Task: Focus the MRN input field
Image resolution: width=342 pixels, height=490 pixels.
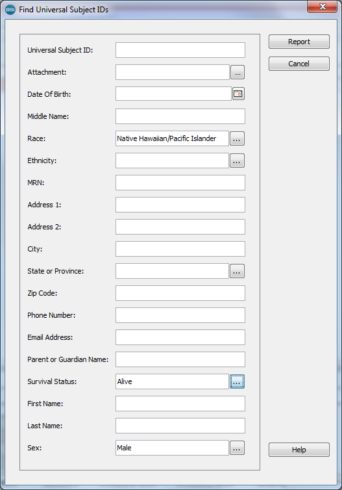Action: (180, 183)
